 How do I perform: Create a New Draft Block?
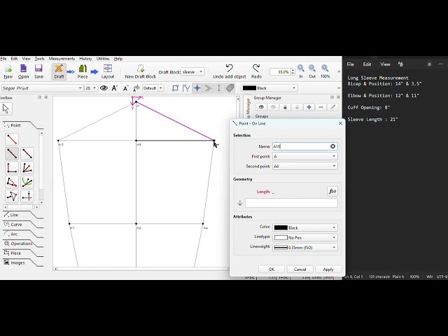(140, 71)
